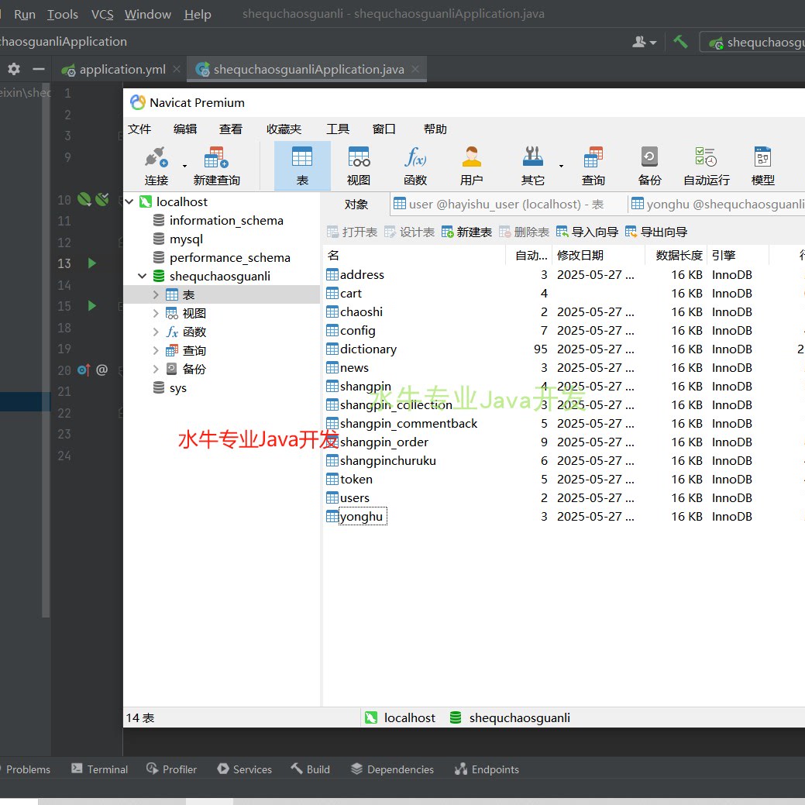Close the application.yml tab

pyautogui.click(x=177, y=69)
